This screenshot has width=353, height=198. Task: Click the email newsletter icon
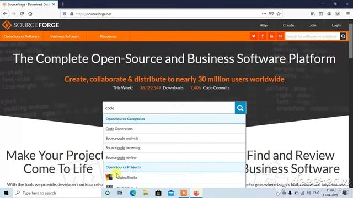pos(280,36)
